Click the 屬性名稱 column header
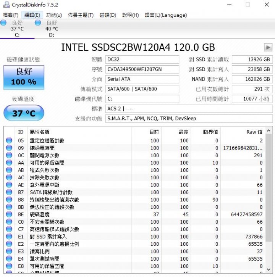 click(39, 132)
